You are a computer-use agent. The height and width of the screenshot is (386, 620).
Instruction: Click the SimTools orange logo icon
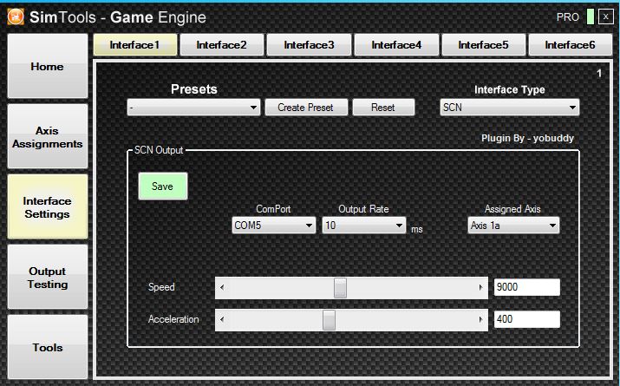(16, 16)
